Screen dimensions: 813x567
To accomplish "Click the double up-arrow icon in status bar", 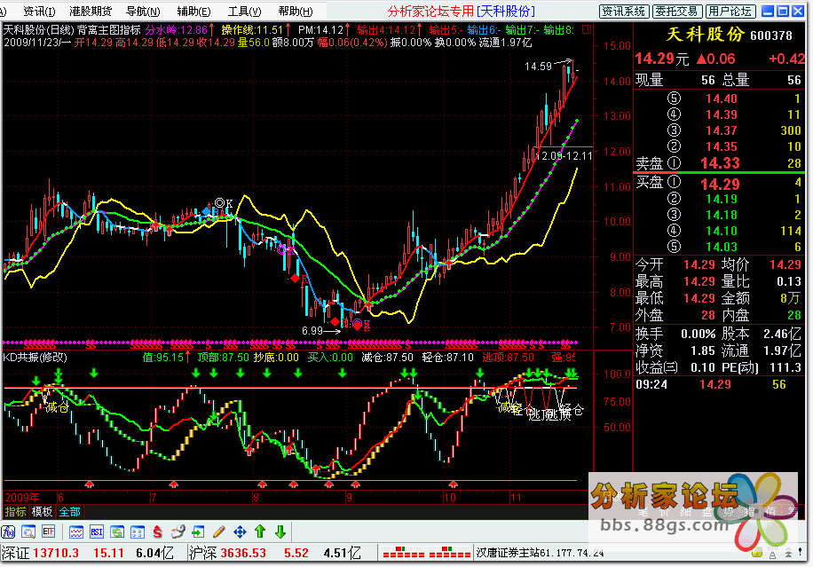I will tap(788, 553).
